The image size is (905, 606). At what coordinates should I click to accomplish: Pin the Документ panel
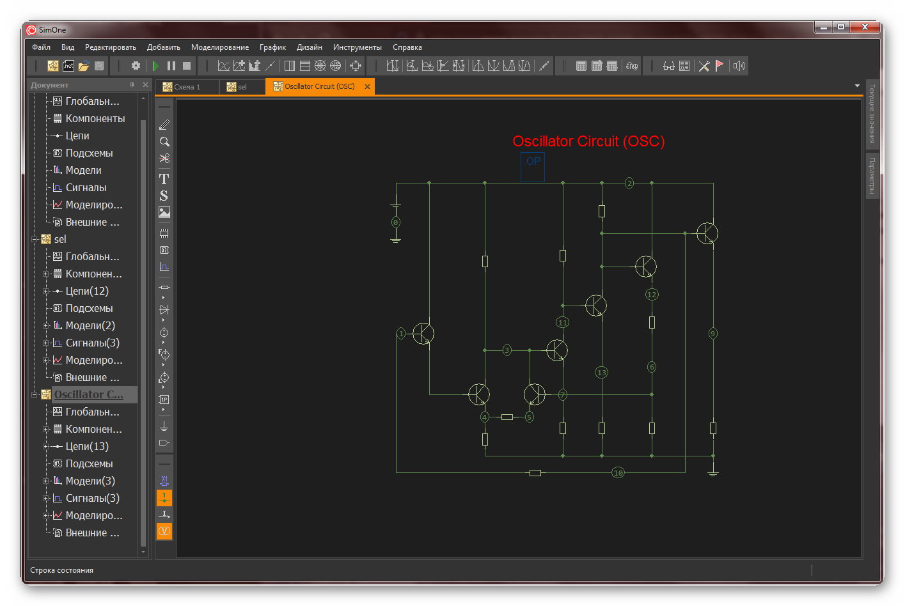point(132,85)
